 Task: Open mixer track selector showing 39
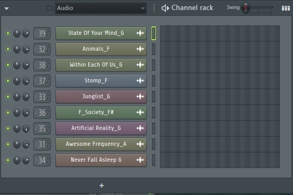pos(42,33)
